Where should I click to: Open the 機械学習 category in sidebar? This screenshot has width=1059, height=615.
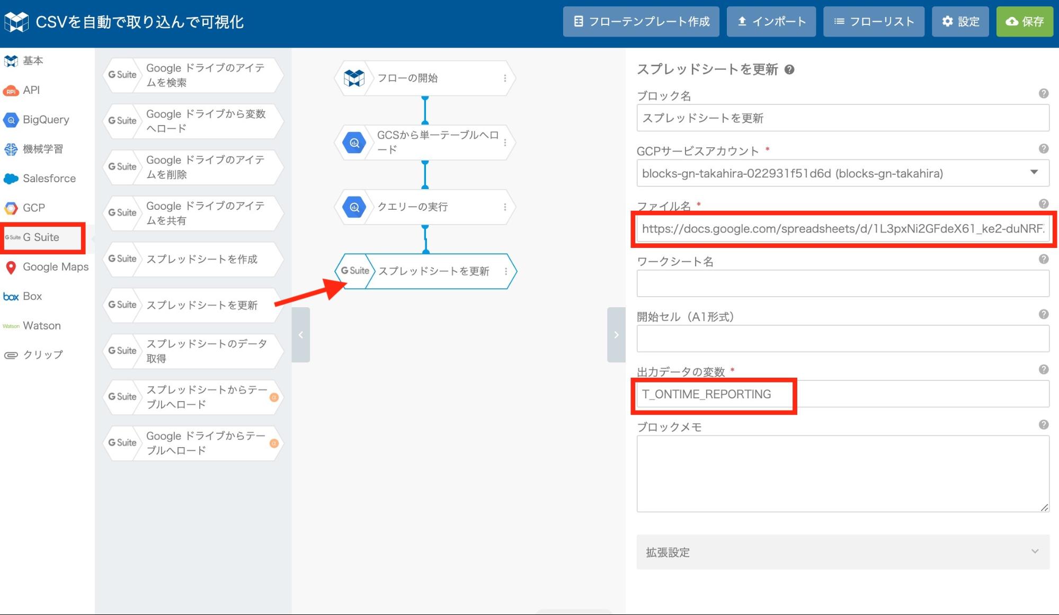click(x=33, y=149)
